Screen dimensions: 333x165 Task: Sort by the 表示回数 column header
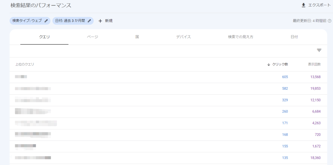point(314,65)
